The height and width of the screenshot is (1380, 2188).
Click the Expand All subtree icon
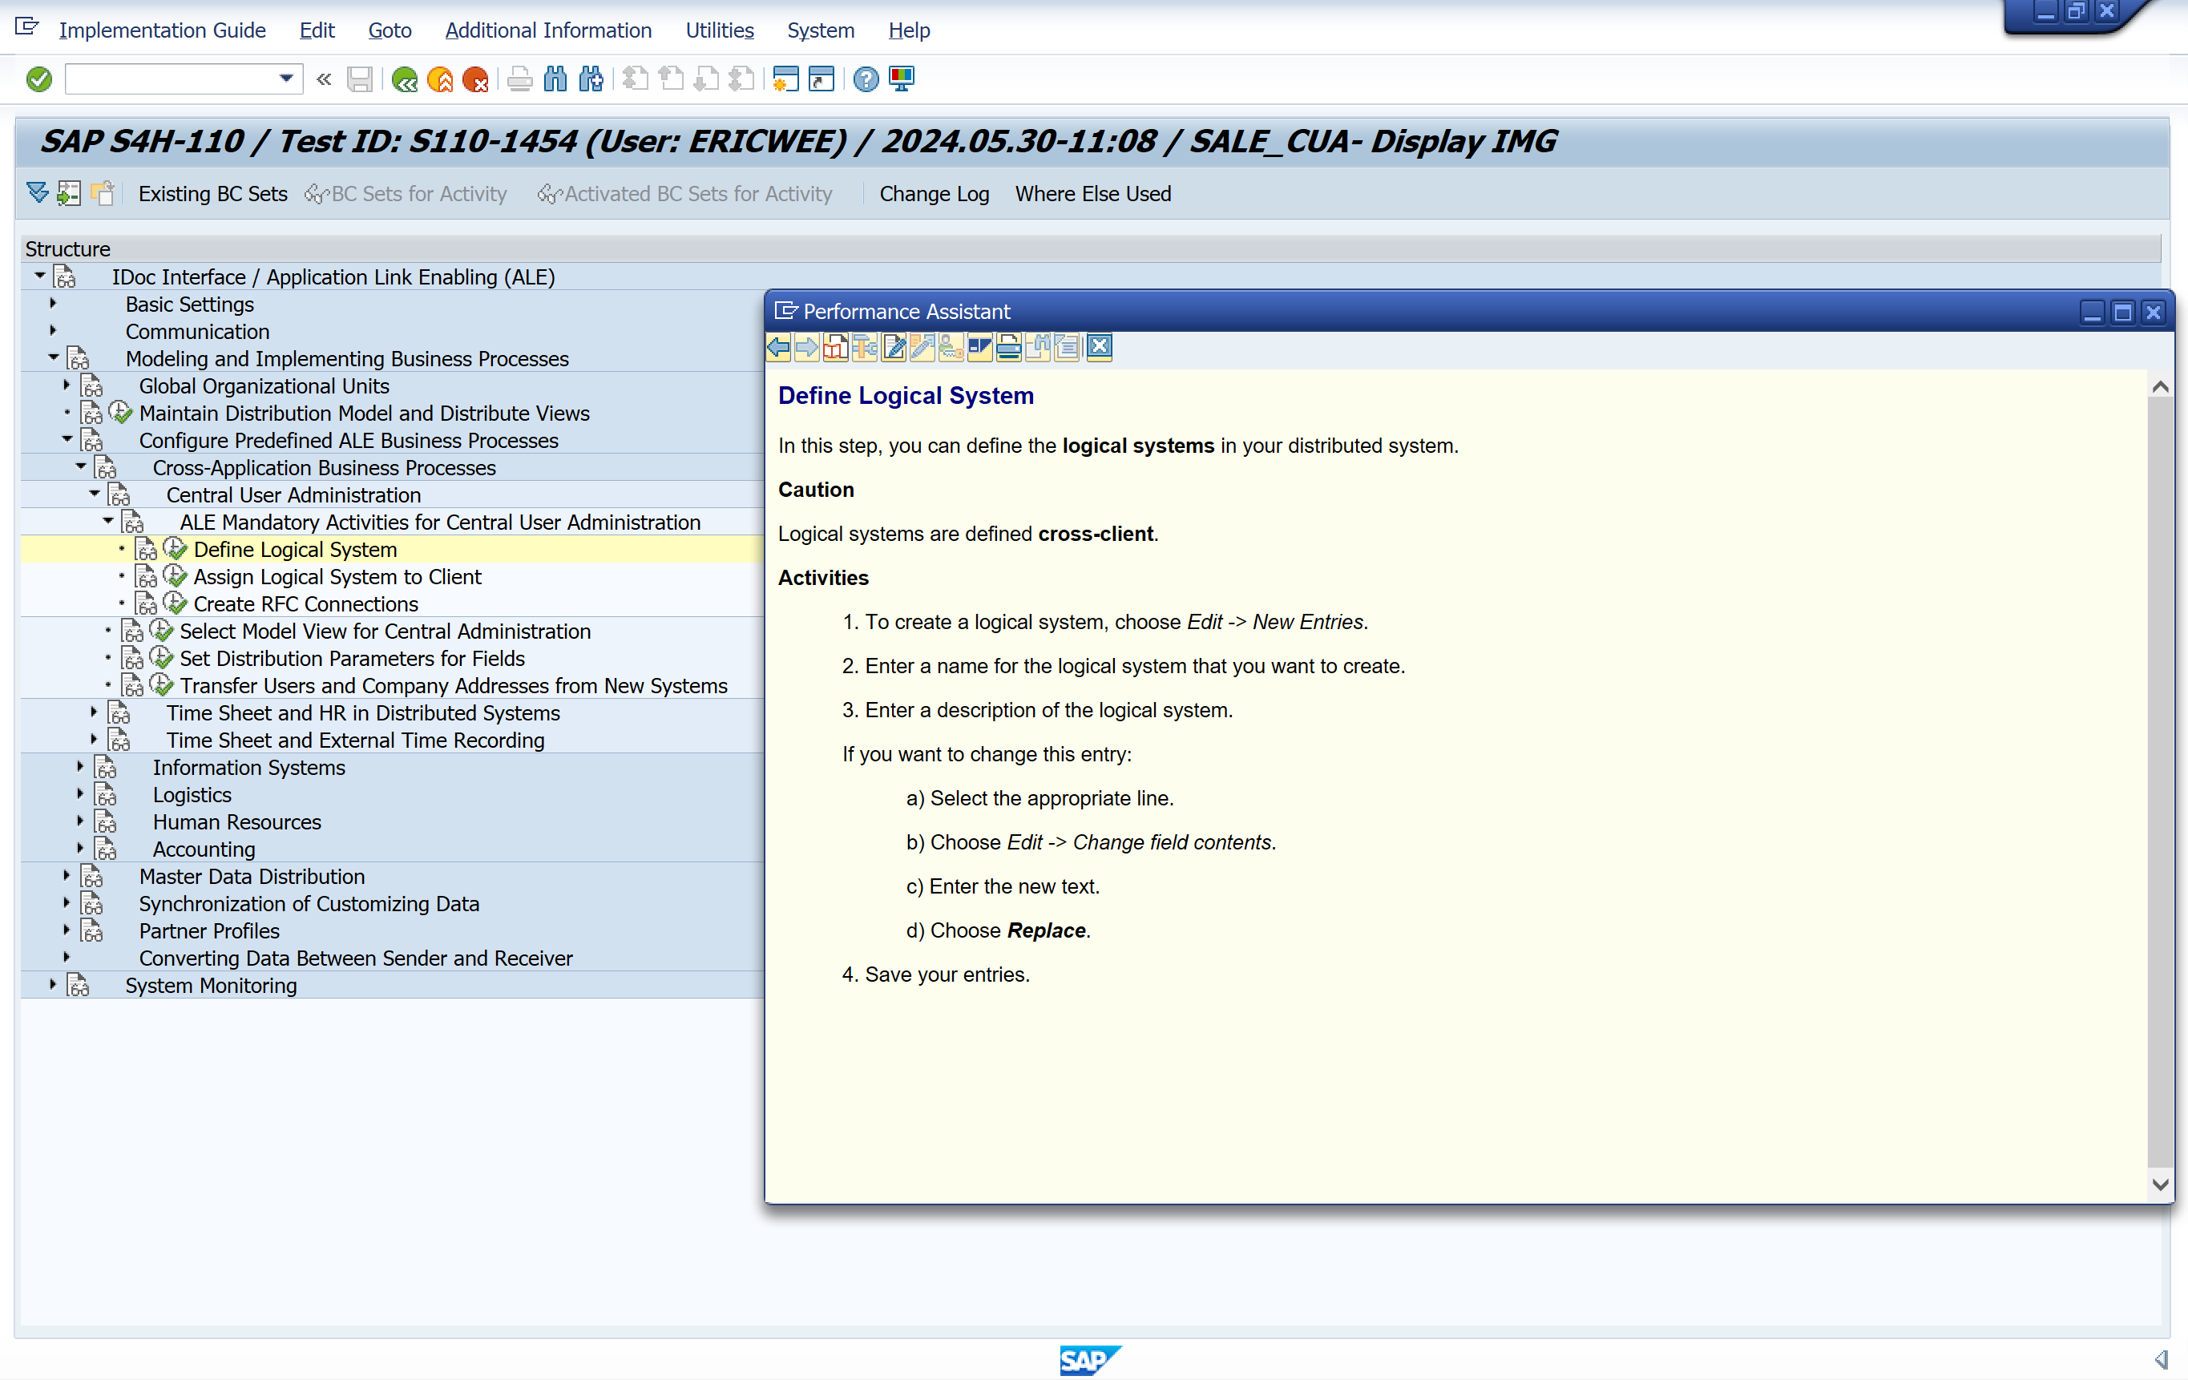coord(37,193)
